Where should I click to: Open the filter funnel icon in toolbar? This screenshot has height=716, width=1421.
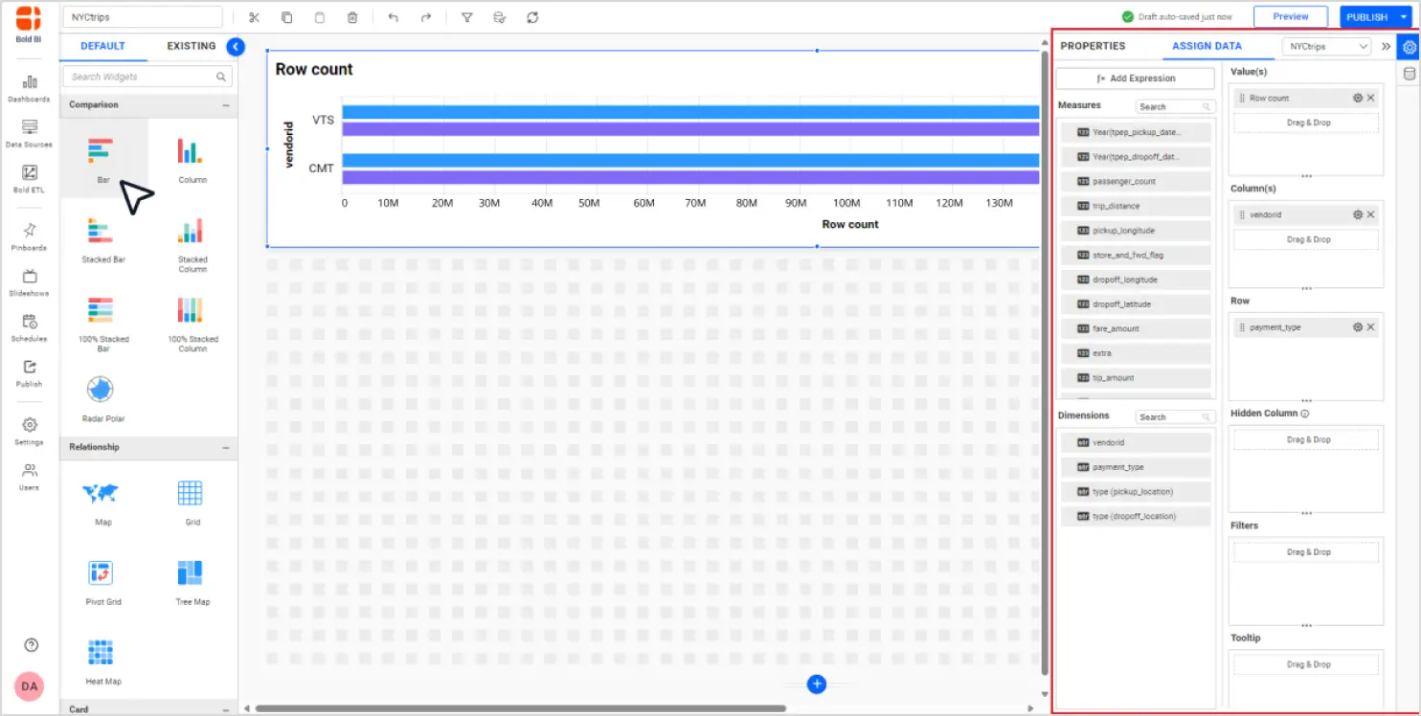pos(467,17)
